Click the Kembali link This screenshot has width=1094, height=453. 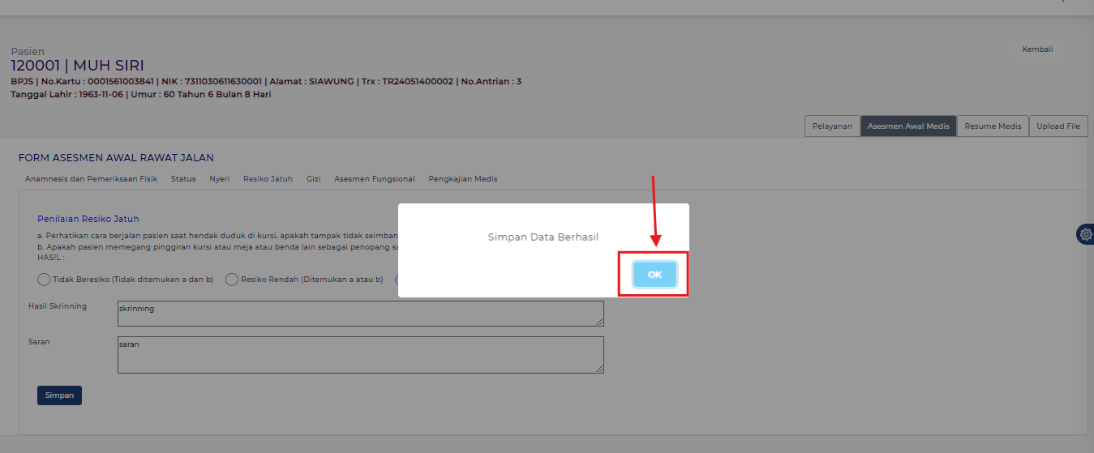1037,49
